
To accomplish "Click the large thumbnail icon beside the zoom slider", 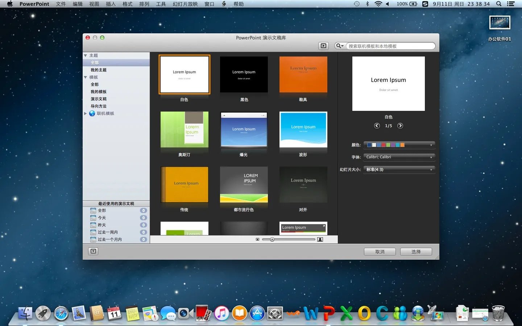I will 320,239.
